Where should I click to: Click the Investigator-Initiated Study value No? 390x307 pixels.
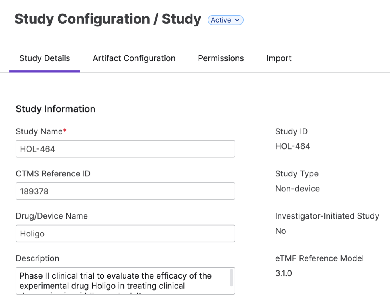point(280,231)
